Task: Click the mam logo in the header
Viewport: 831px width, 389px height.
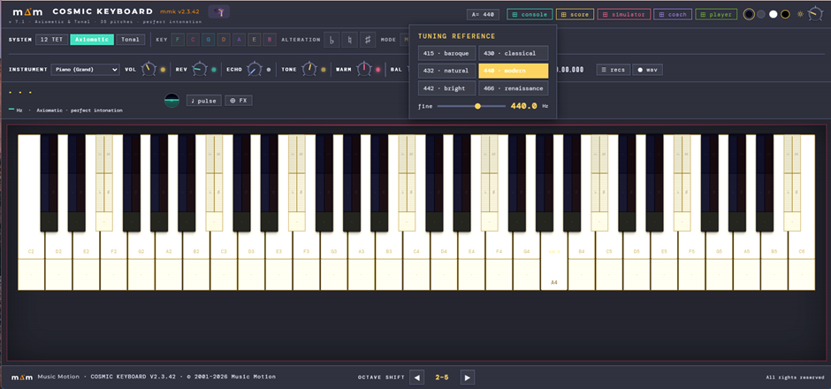Action: click(27, 11)
